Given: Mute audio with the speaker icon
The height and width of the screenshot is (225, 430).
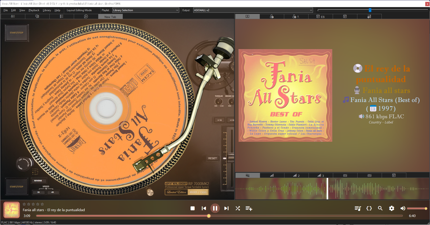Looking at the screenshot, I should 403,208.
